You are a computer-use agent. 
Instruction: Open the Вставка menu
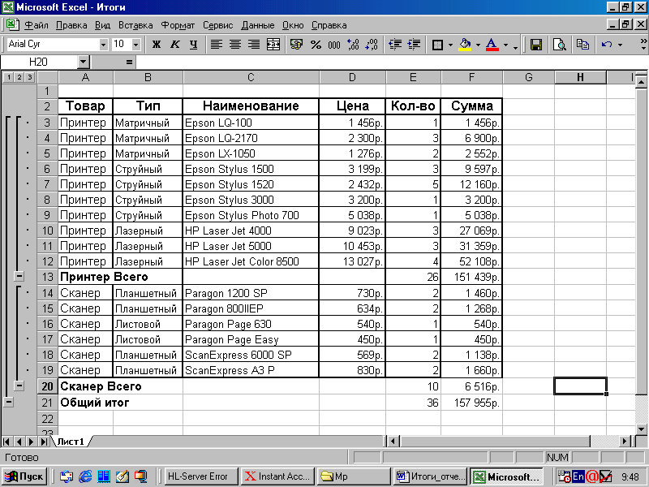coord(135,25)
